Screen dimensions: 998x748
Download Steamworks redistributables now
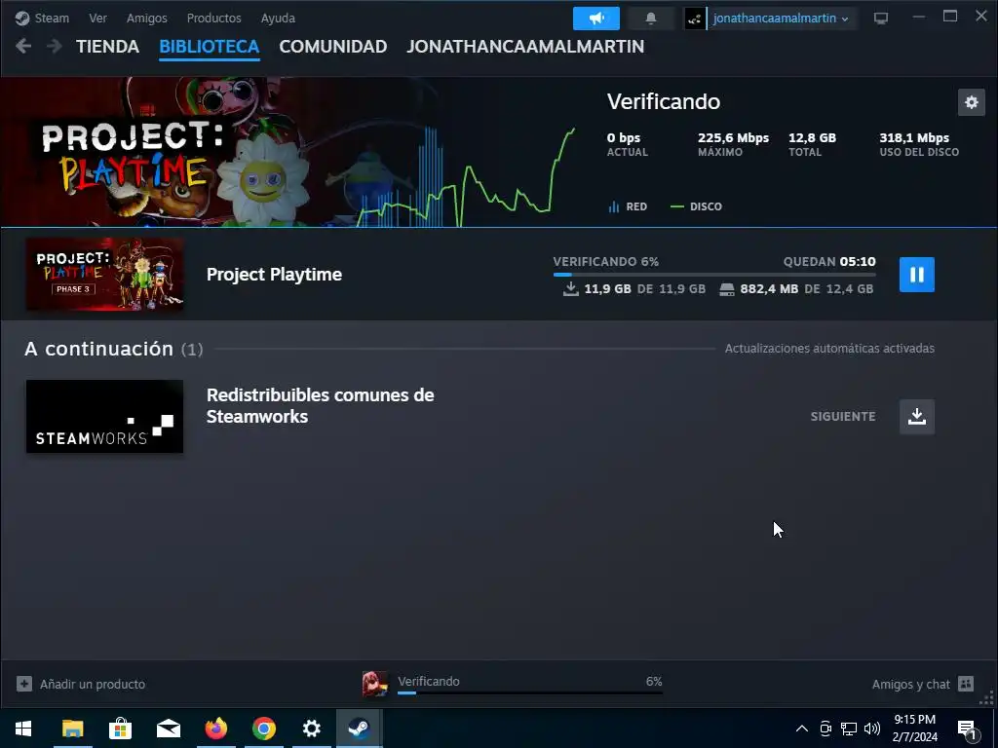pos(916,417)
